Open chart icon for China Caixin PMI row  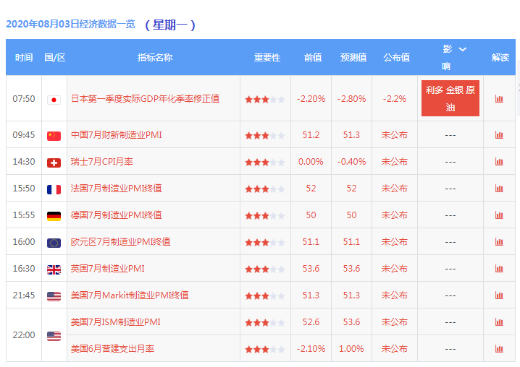click(499, 135)
